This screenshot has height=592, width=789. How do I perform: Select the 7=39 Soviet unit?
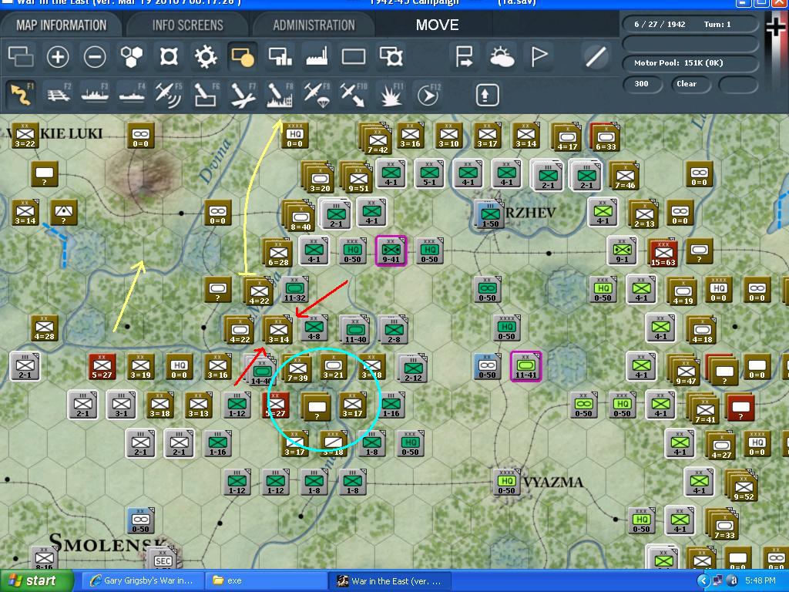point(297,369)
